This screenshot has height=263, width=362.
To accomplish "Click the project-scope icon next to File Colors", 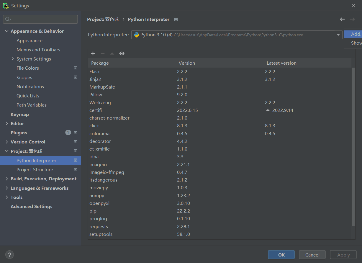I will point(75,68).
